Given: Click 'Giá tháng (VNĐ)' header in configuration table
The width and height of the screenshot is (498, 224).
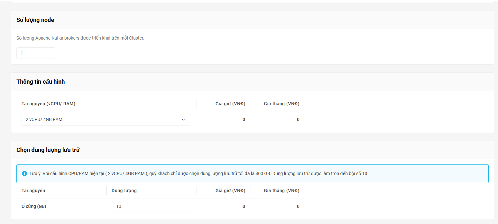Looking at the screenshot, I should 281,104.
